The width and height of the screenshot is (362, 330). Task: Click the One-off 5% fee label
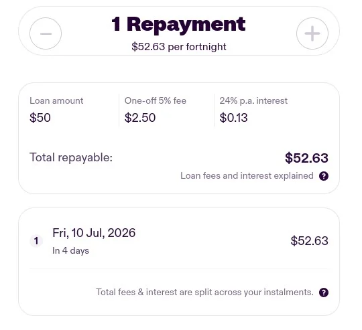click(x=156, y=100)
